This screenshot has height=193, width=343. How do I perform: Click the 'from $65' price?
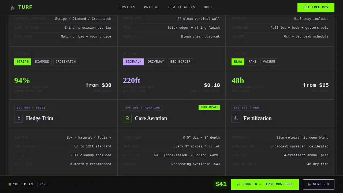coord(316,85)
